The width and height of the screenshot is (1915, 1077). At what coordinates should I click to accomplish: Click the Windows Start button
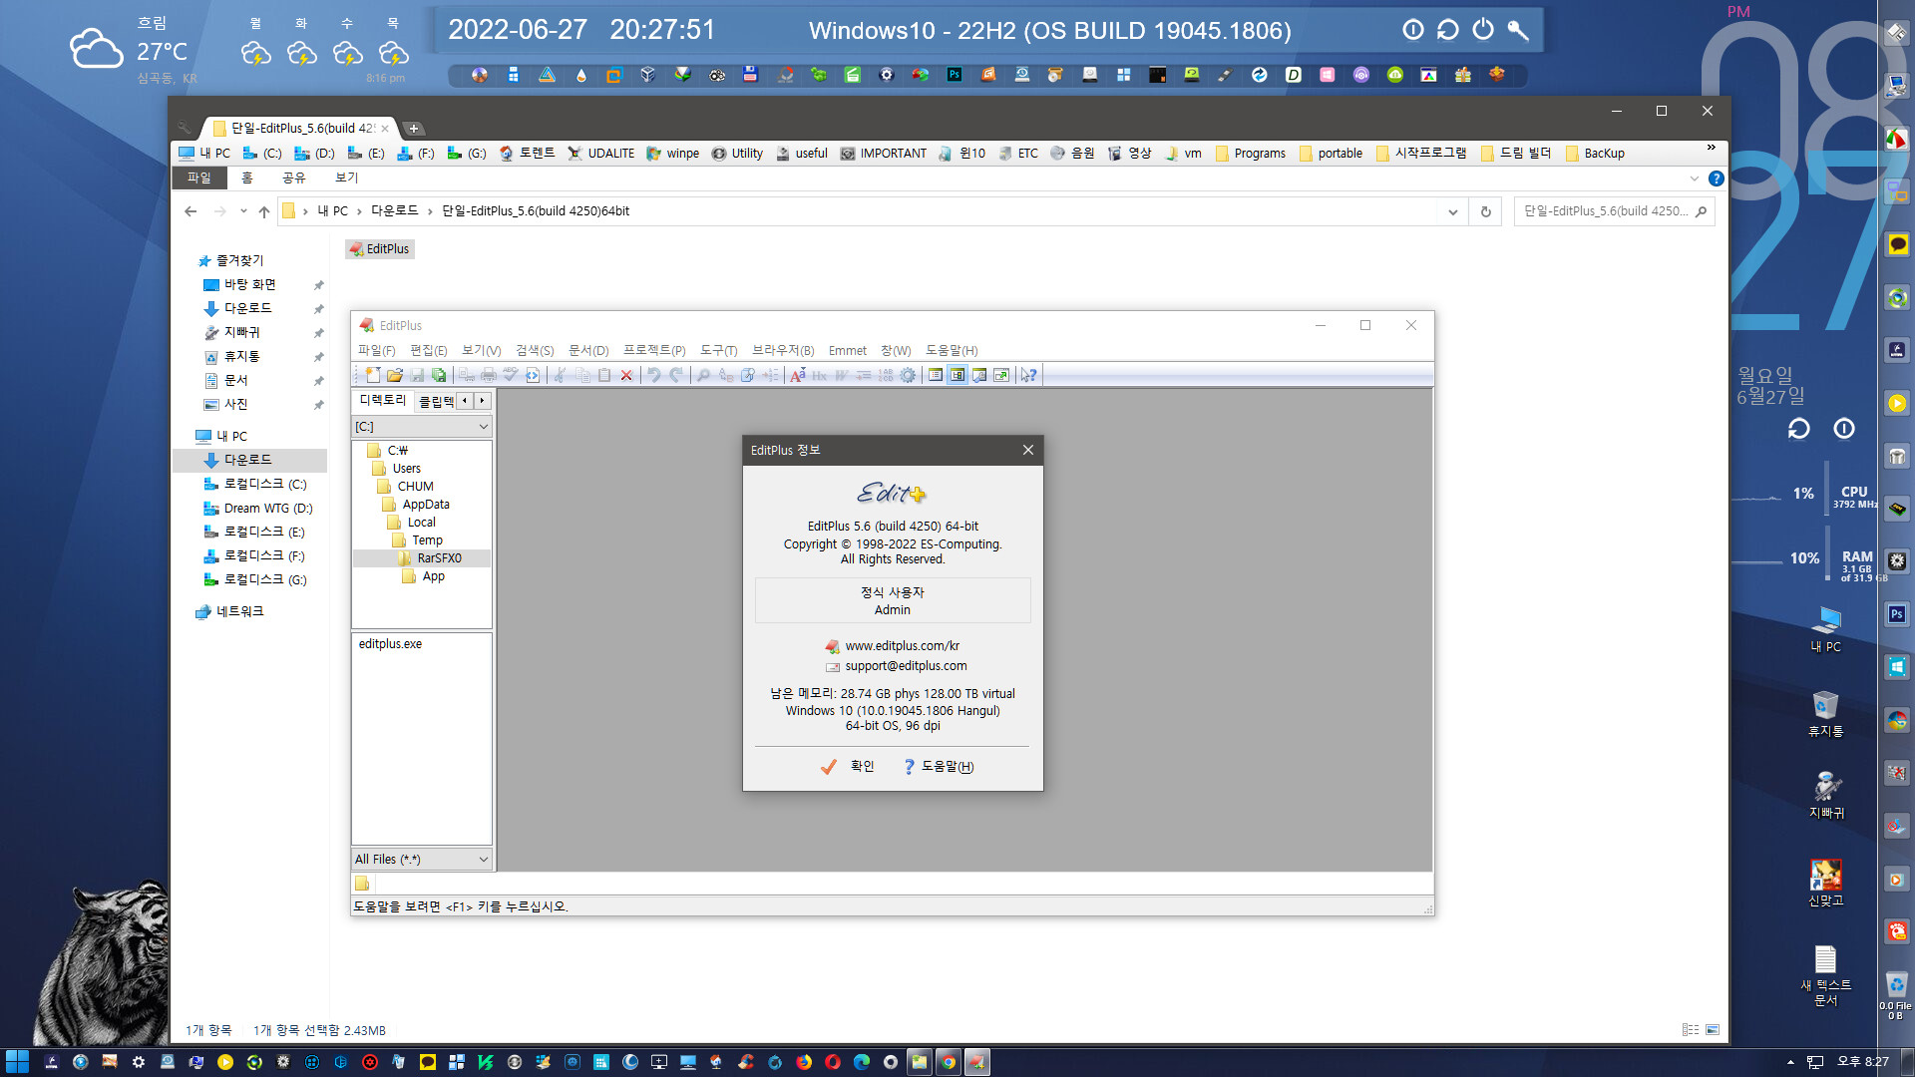tap(17, 1062)
